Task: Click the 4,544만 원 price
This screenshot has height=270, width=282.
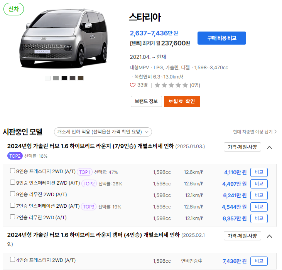Action: (x=234, y=207)
